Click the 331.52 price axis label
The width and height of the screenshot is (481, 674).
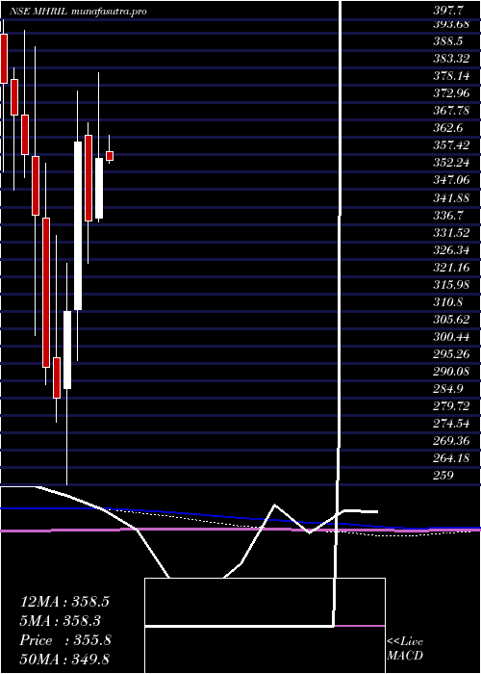tap(451, 232)
